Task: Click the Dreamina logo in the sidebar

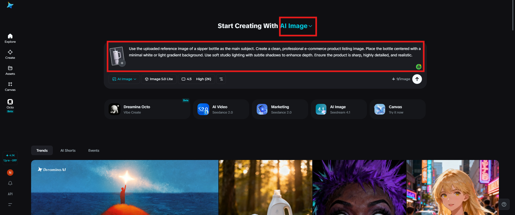Action: (x=10, y=5)
